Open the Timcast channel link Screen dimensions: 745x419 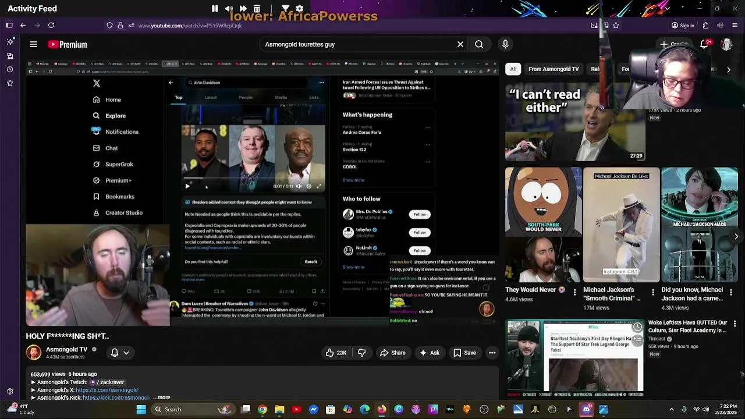[658, 339]
